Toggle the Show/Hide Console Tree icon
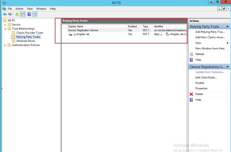The image size is (231, 152). tap(22, 14)
